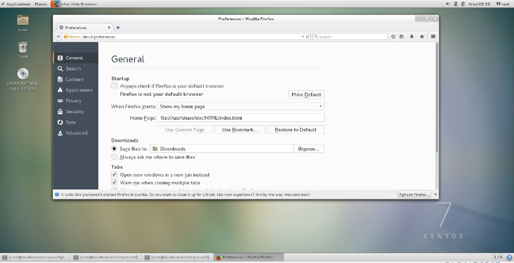
Task: Open Advanced preferences
Action: (75, 133)
